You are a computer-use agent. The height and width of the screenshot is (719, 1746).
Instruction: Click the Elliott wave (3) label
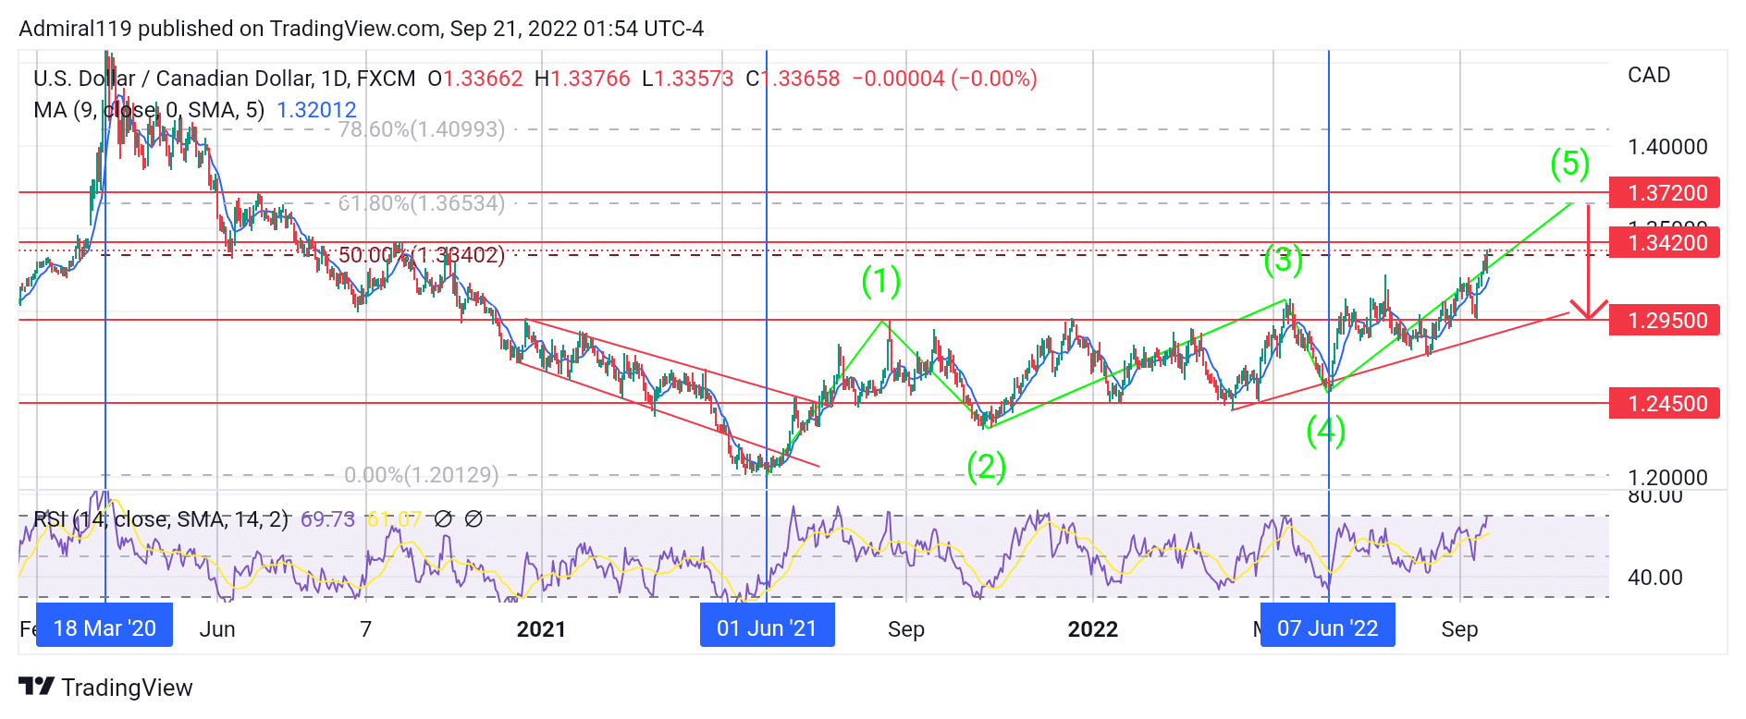(x=1284, y=260)
